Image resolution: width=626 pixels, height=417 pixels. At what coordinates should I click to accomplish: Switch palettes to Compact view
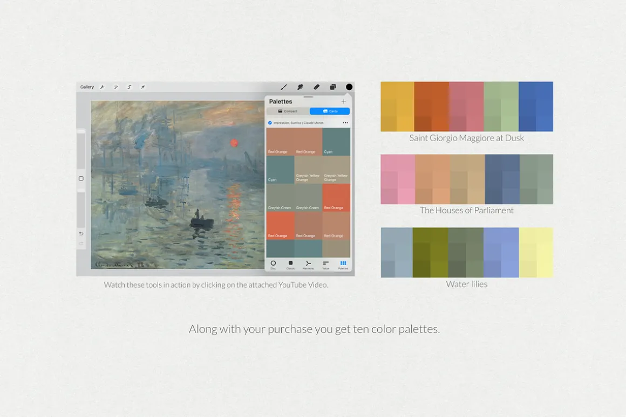[x=288, y=111]
